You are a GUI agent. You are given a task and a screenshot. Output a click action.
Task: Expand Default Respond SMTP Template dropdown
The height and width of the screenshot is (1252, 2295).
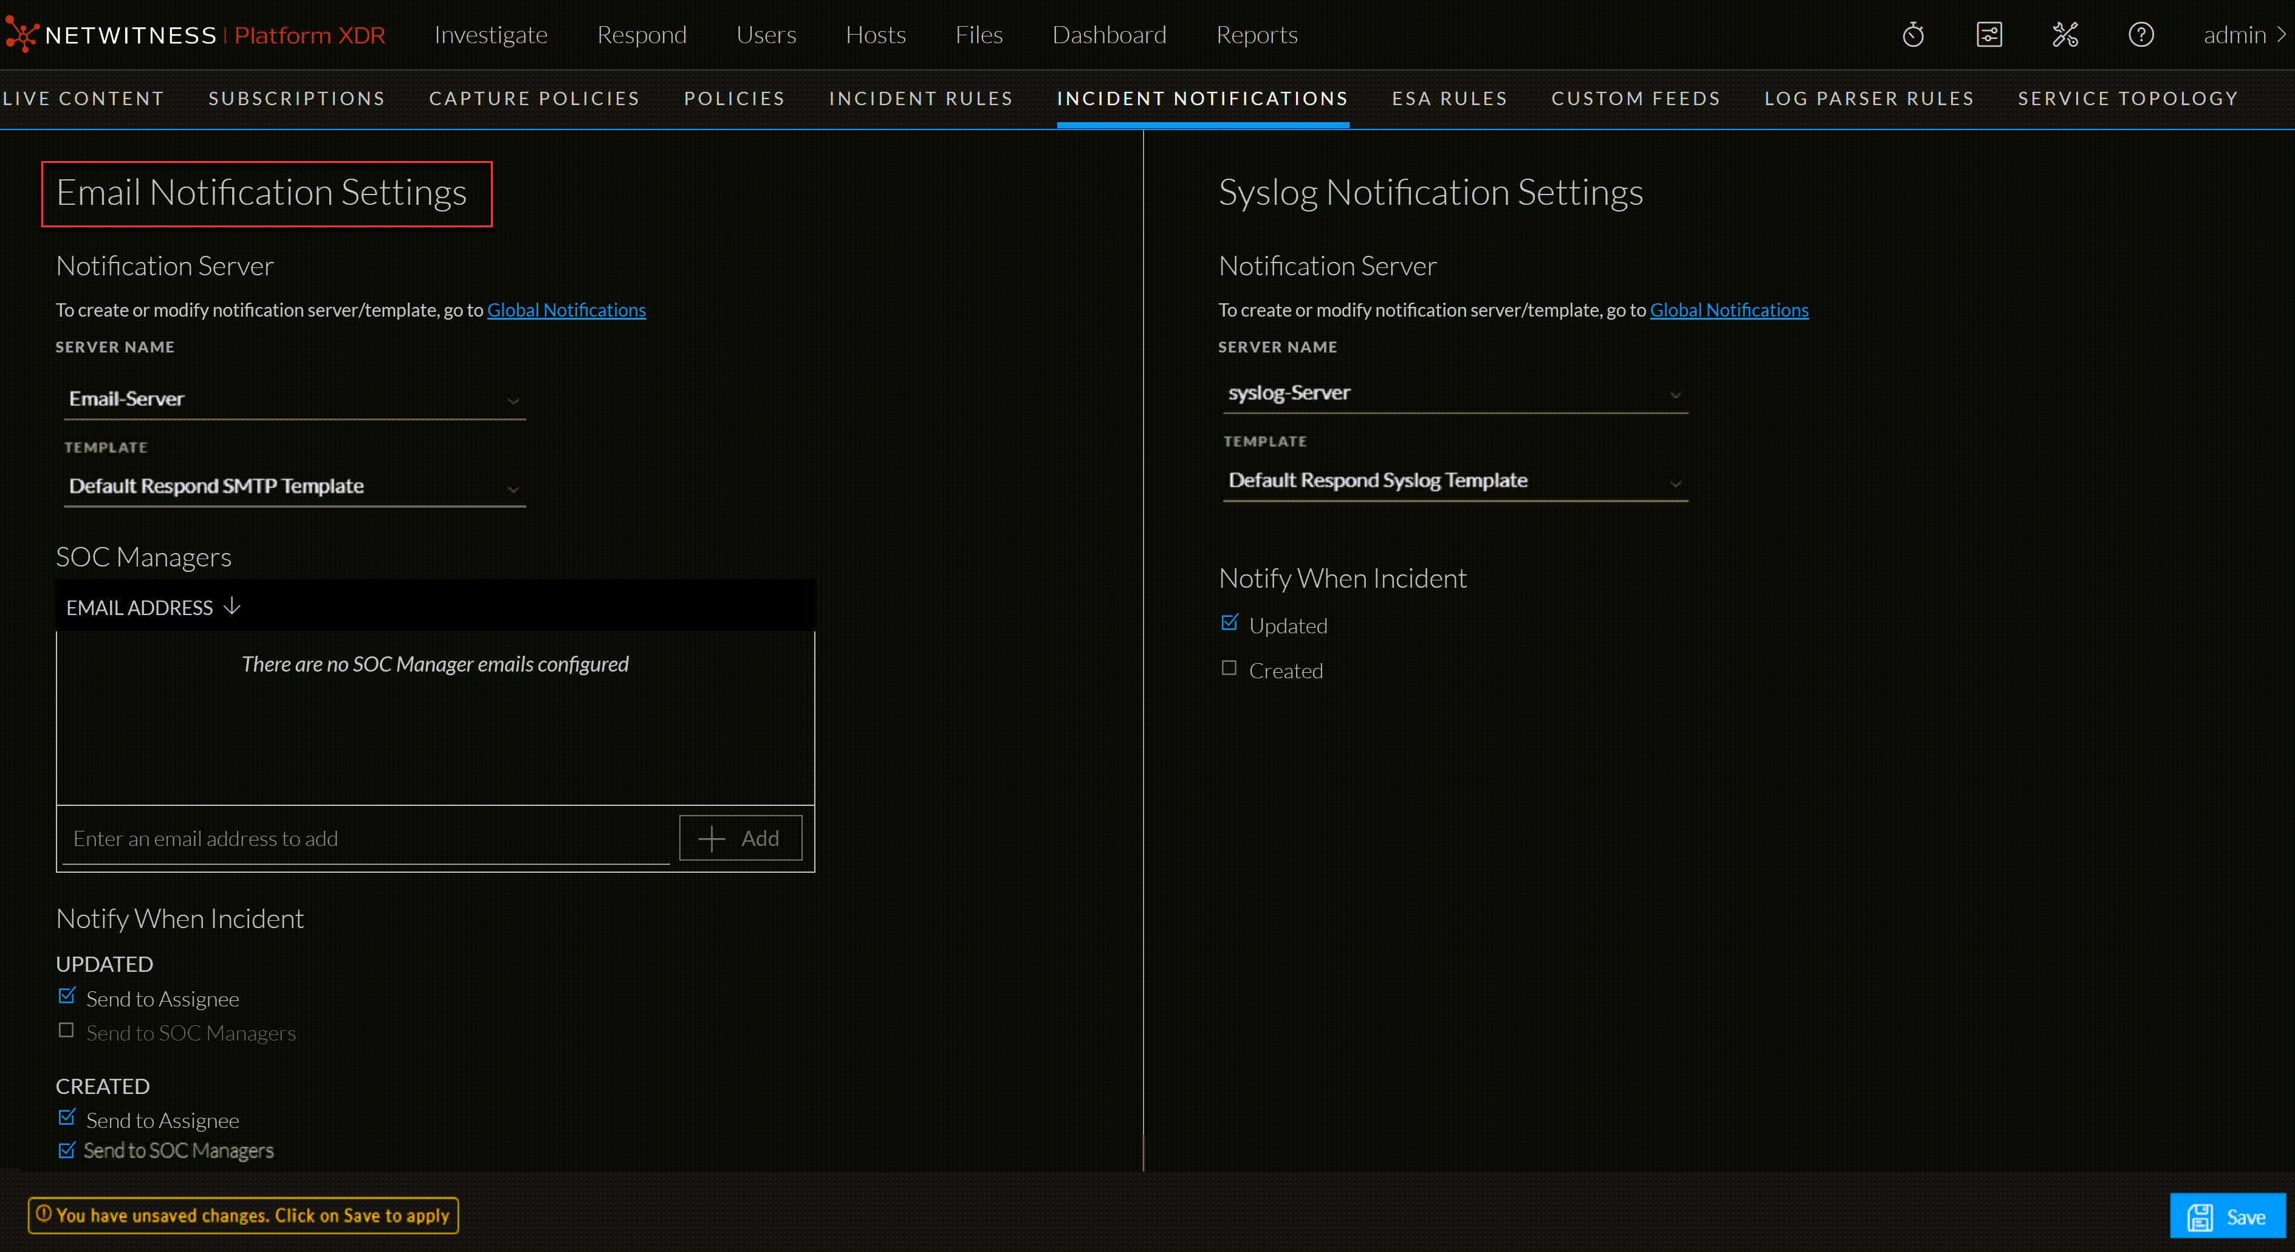click(x=294, y=487)
